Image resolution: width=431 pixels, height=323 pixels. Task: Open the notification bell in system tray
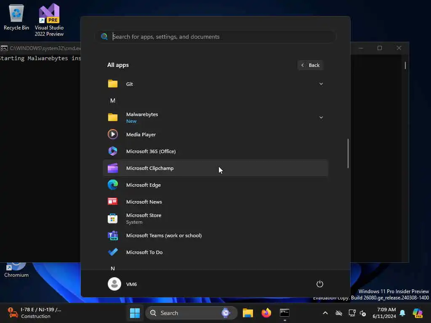point(402,313)
